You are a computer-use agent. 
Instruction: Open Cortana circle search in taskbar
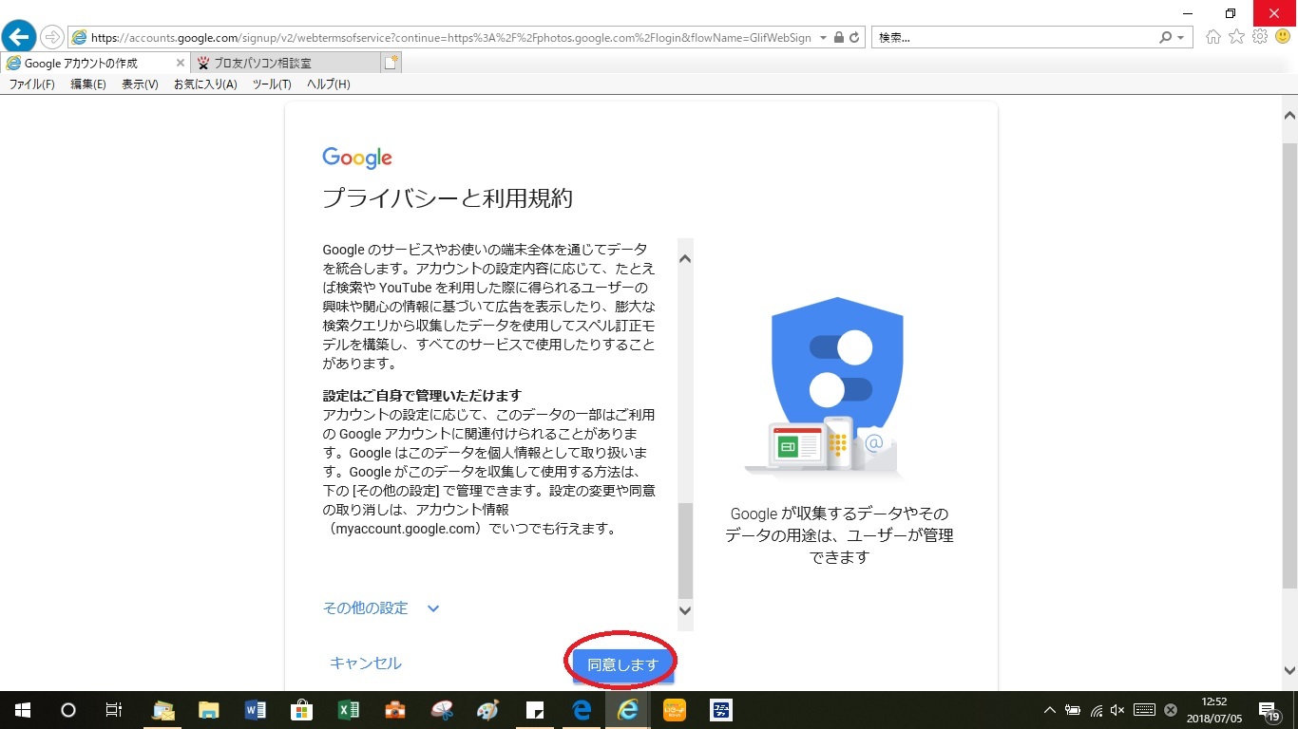point(68,710)
